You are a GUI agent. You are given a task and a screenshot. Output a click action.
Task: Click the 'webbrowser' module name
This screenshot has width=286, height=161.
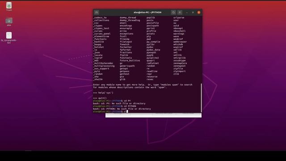click(180, 42)
